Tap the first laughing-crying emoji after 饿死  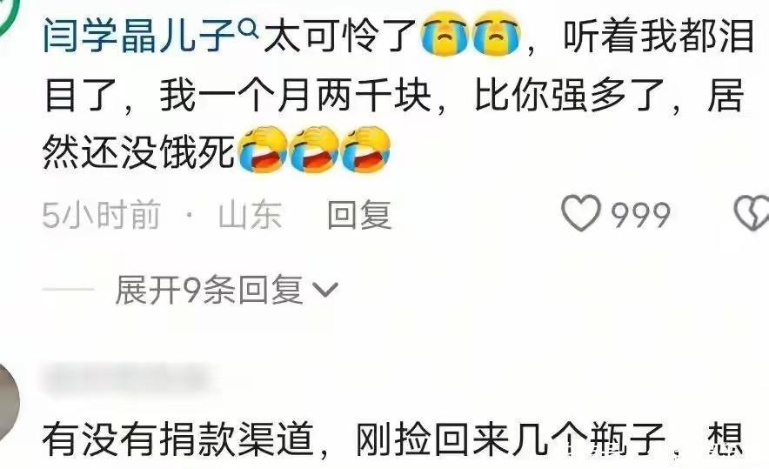point(263,150)
